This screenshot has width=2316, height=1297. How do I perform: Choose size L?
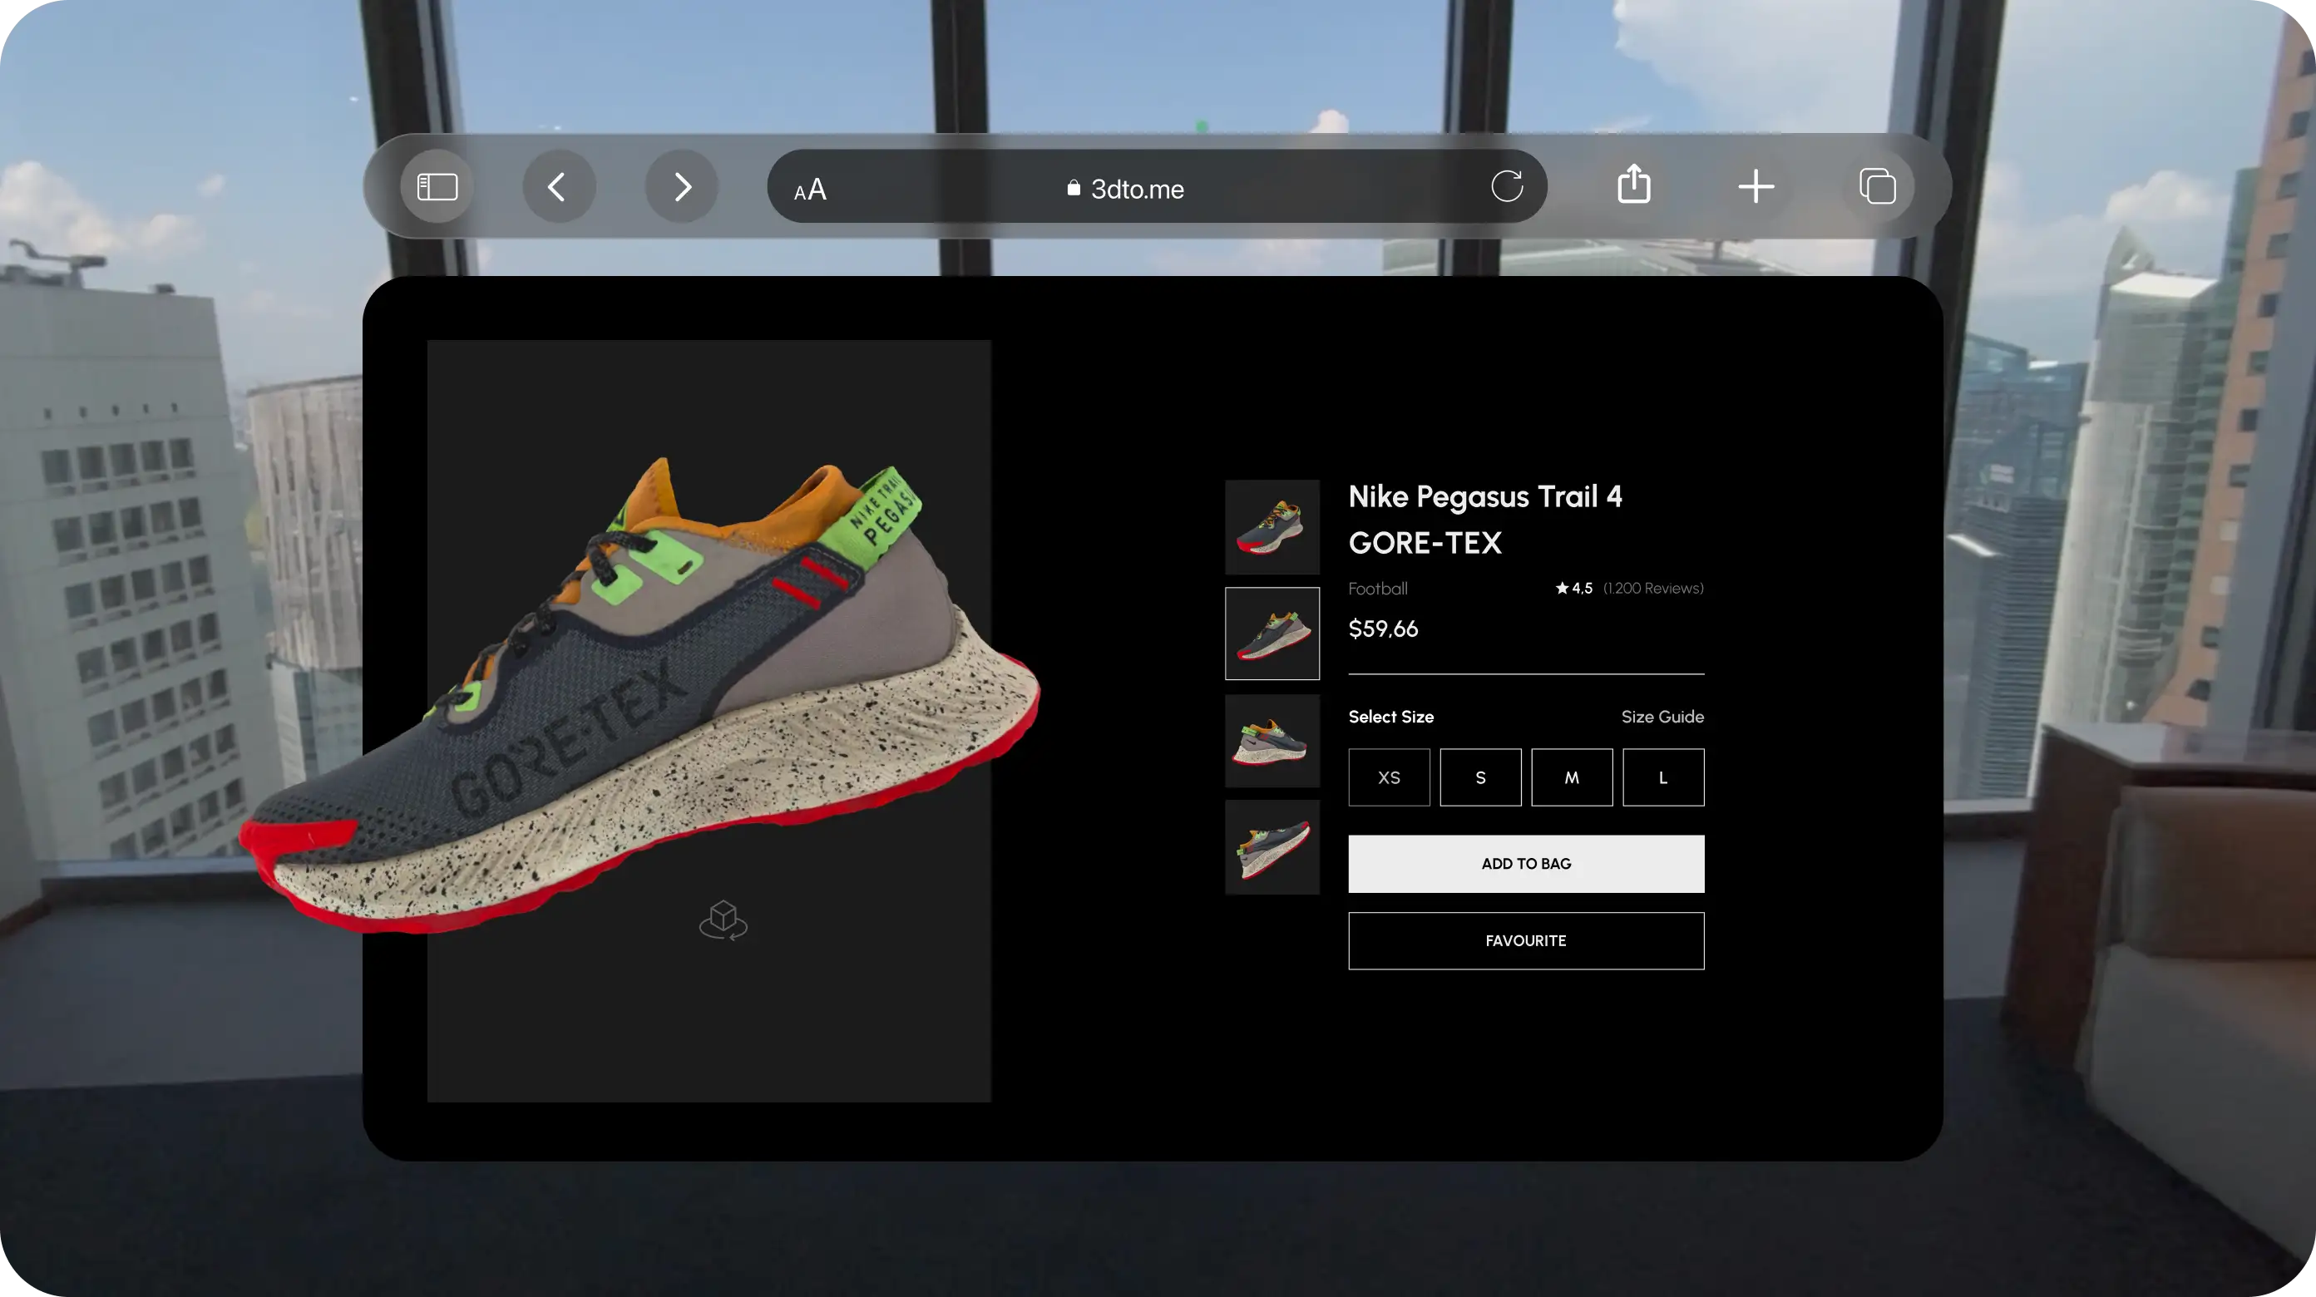tap(1663, 777)
